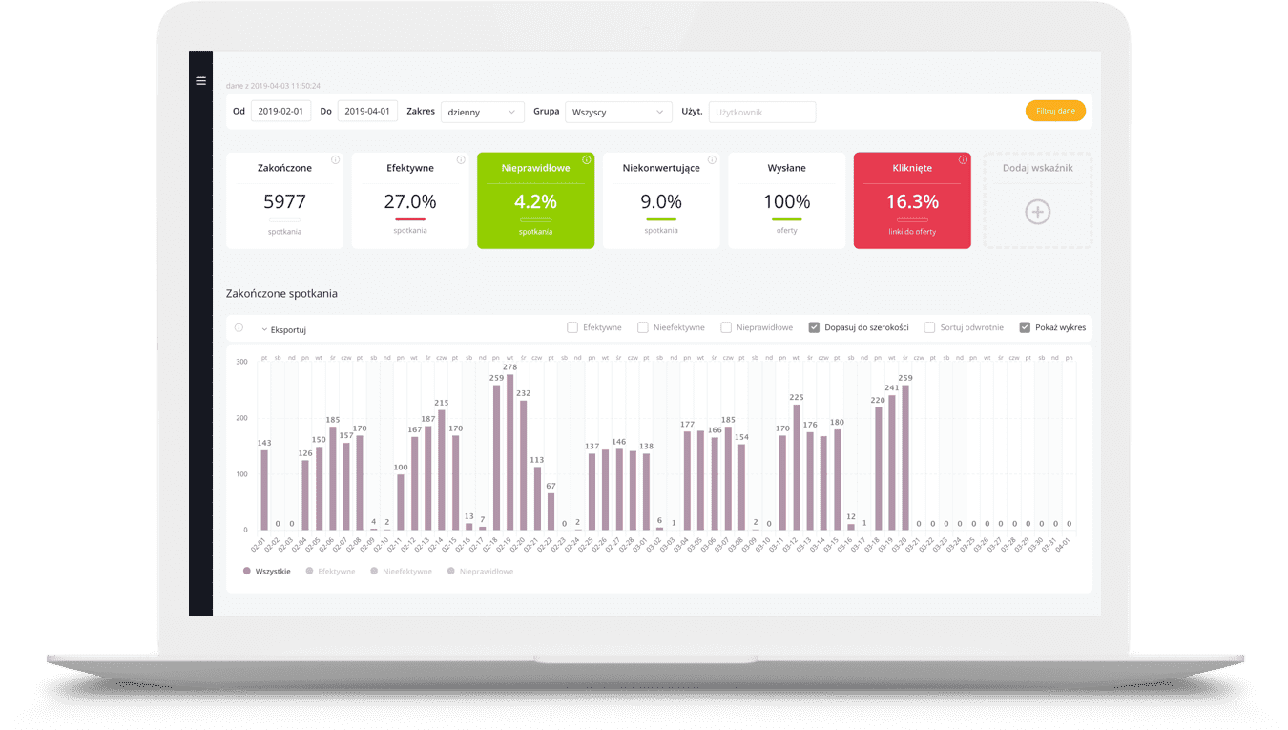Open the Zakres dropdown set to dzienny
The height and width of the screenshot is (730, 1288).
[x=483, y=112]
